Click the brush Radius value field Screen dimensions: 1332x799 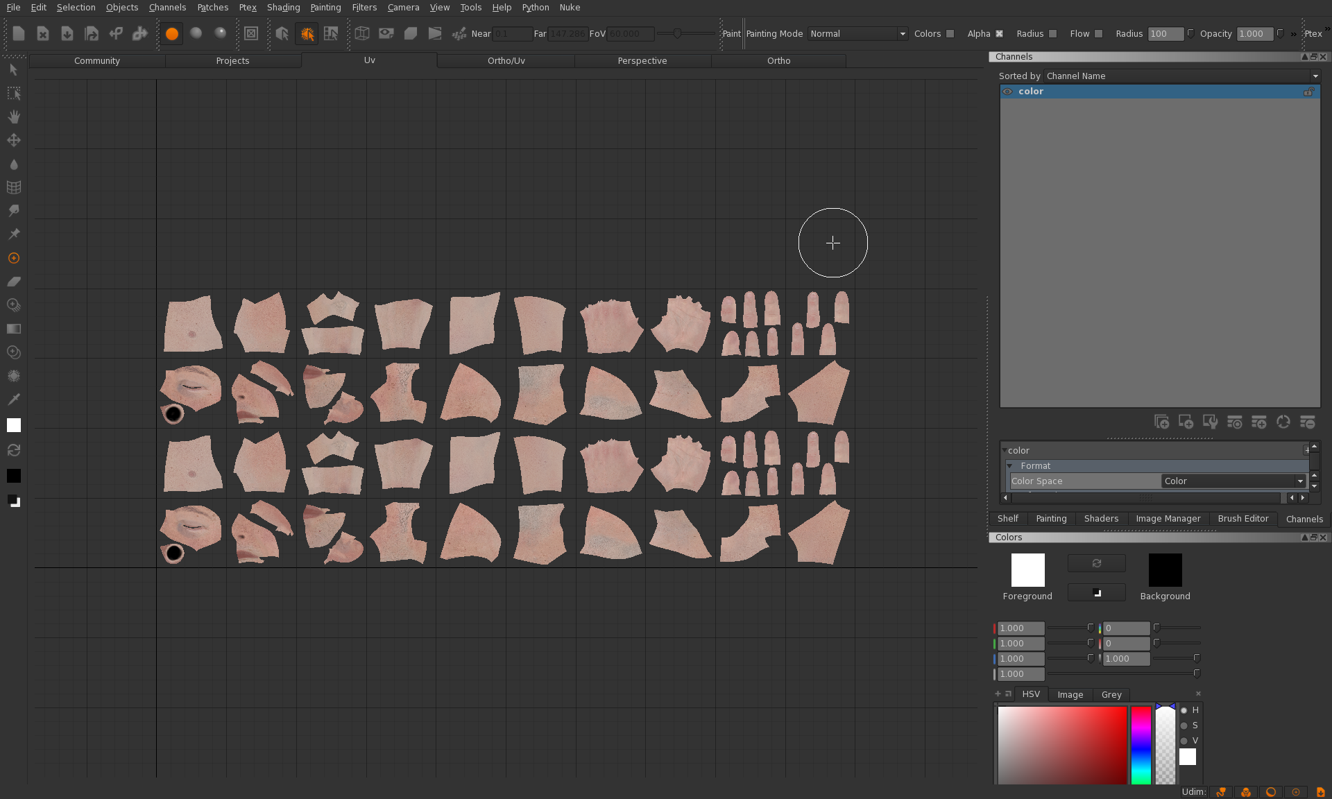[x=1165, y=33]
